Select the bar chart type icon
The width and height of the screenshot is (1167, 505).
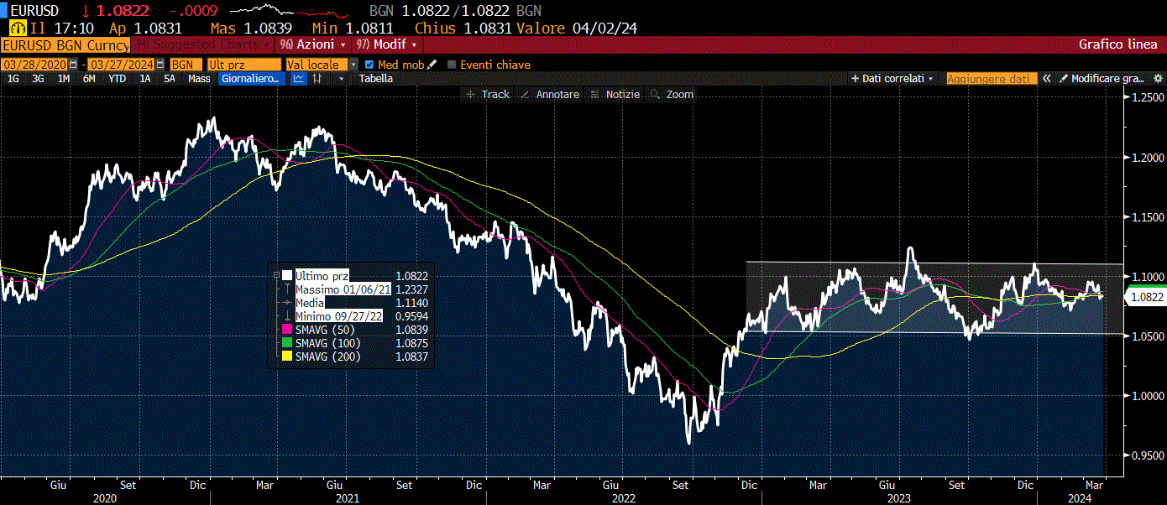pyautogui.click(x=317, y=78)
